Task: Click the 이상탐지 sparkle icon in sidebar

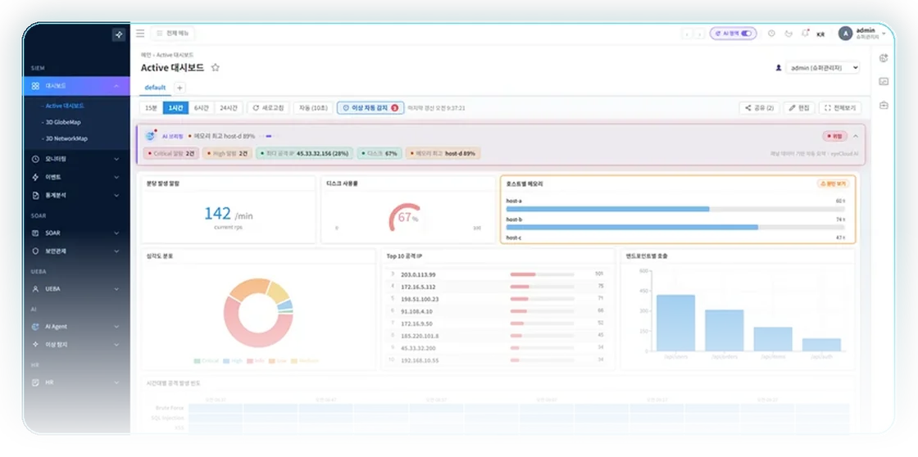Action: coord(36,345)
